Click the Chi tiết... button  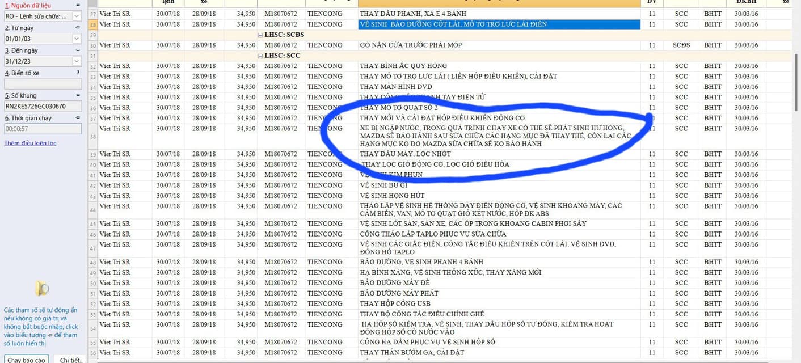[x=71, y=360]
